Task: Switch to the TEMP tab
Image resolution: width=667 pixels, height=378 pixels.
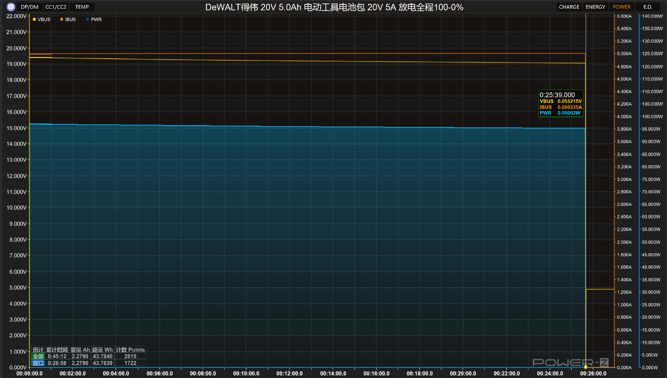Action: pyautogui.click(x=82, y=7)
